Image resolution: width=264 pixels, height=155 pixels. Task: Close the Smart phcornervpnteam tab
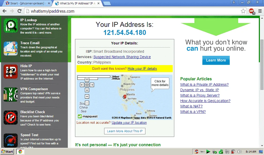pos(49,3)
